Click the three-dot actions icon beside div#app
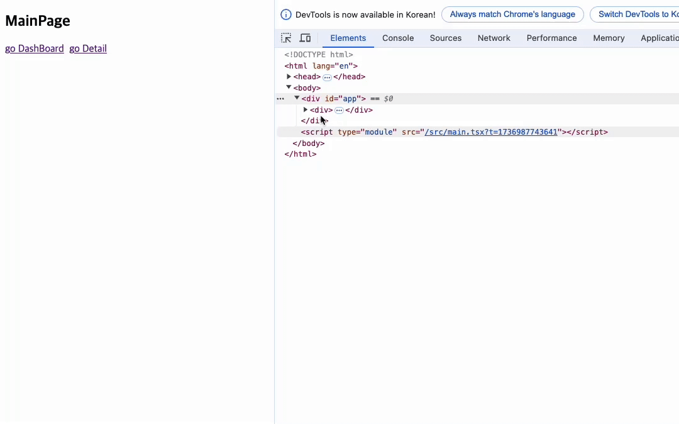The width and height of the screenshot is (679, 424). (280, 99)
